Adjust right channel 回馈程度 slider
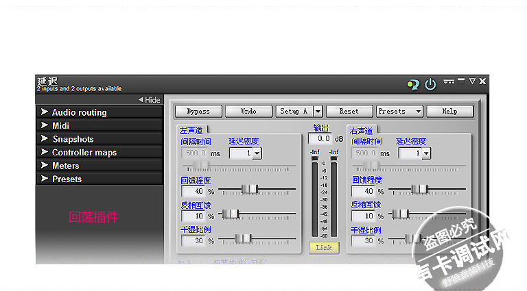Screen dimensions: 527x291 pos(419,190)
